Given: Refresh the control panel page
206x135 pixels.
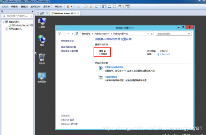Looking at the screenshot, I should click(152, 34).
